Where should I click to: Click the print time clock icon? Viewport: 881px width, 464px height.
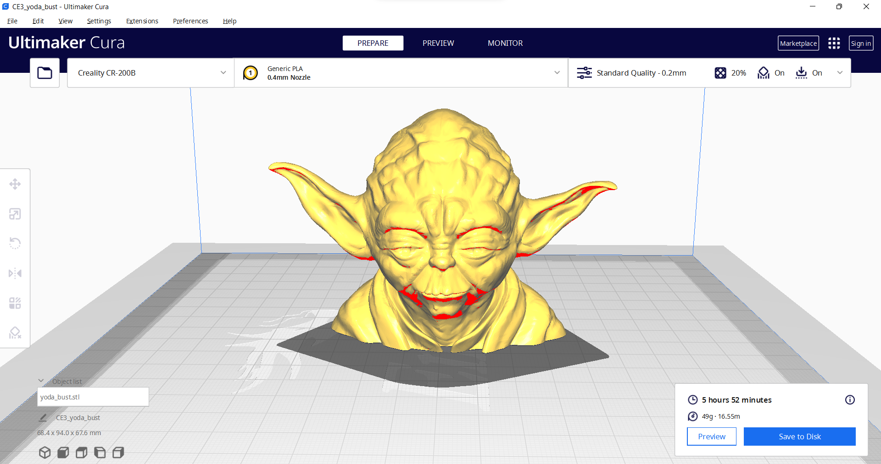[693, 400]
